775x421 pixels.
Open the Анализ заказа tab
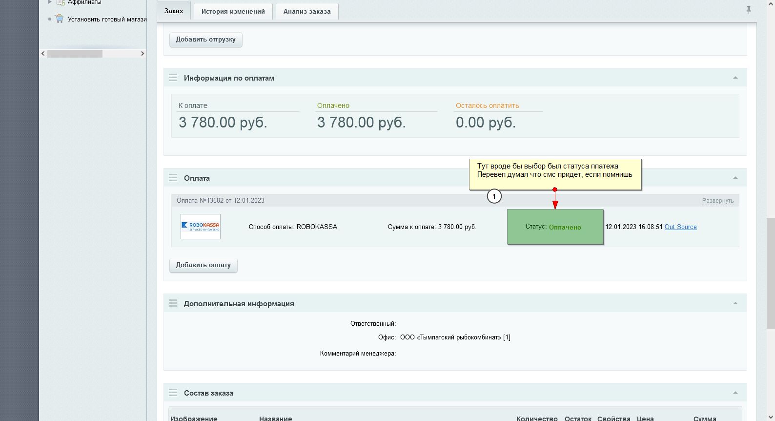tap(307, 11)
